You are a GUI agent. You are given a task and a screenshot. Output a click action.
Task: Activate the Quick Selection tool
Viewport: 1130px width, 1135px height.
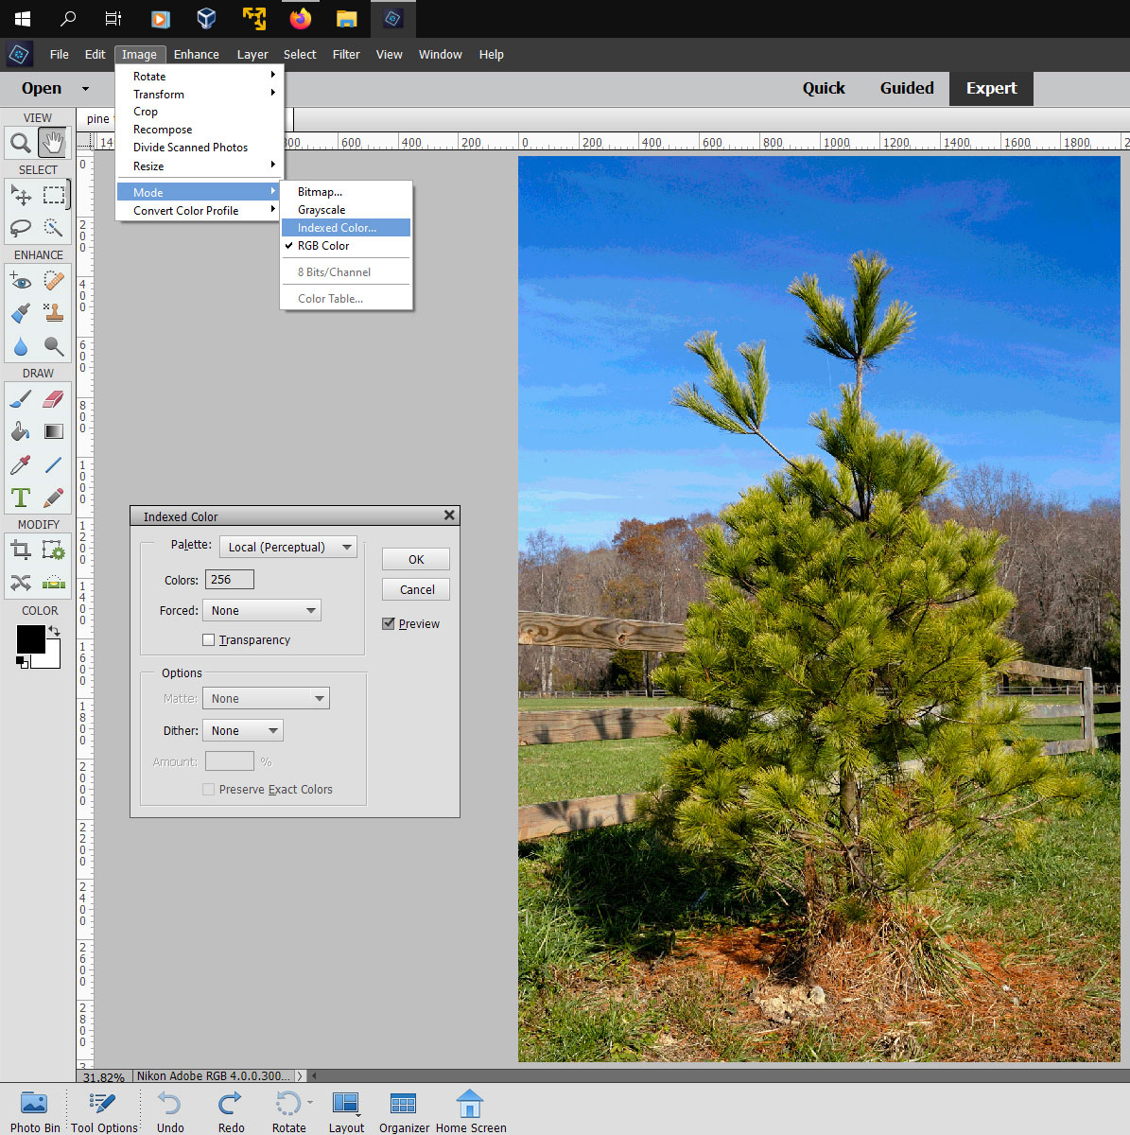coord(54,228)
